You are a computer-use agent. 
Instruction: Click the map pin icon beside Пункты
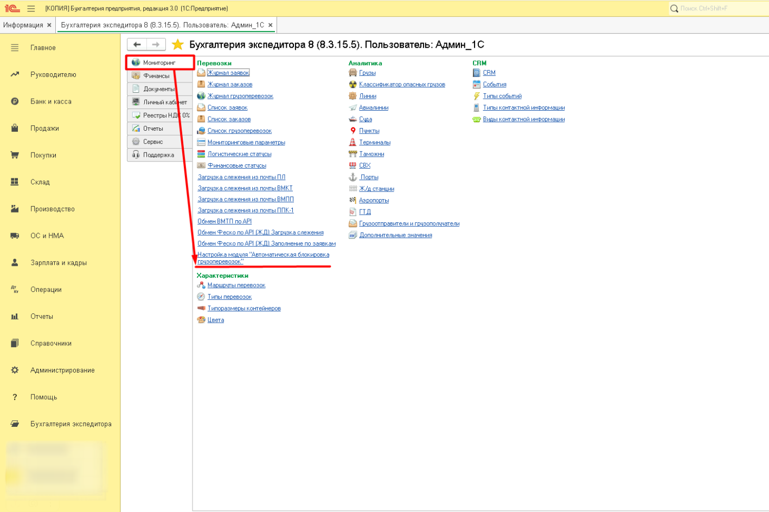pos(353,131)
